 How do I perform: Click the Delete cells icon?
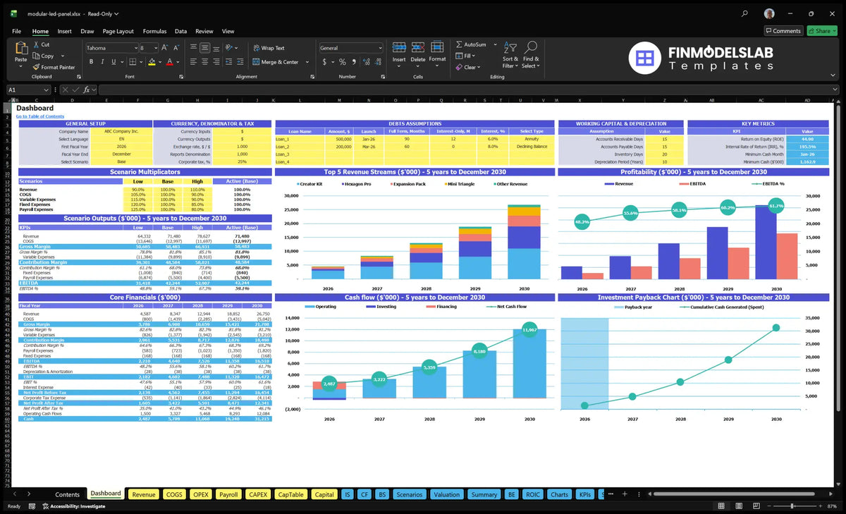pyautogui.click(x=418, y=47)
